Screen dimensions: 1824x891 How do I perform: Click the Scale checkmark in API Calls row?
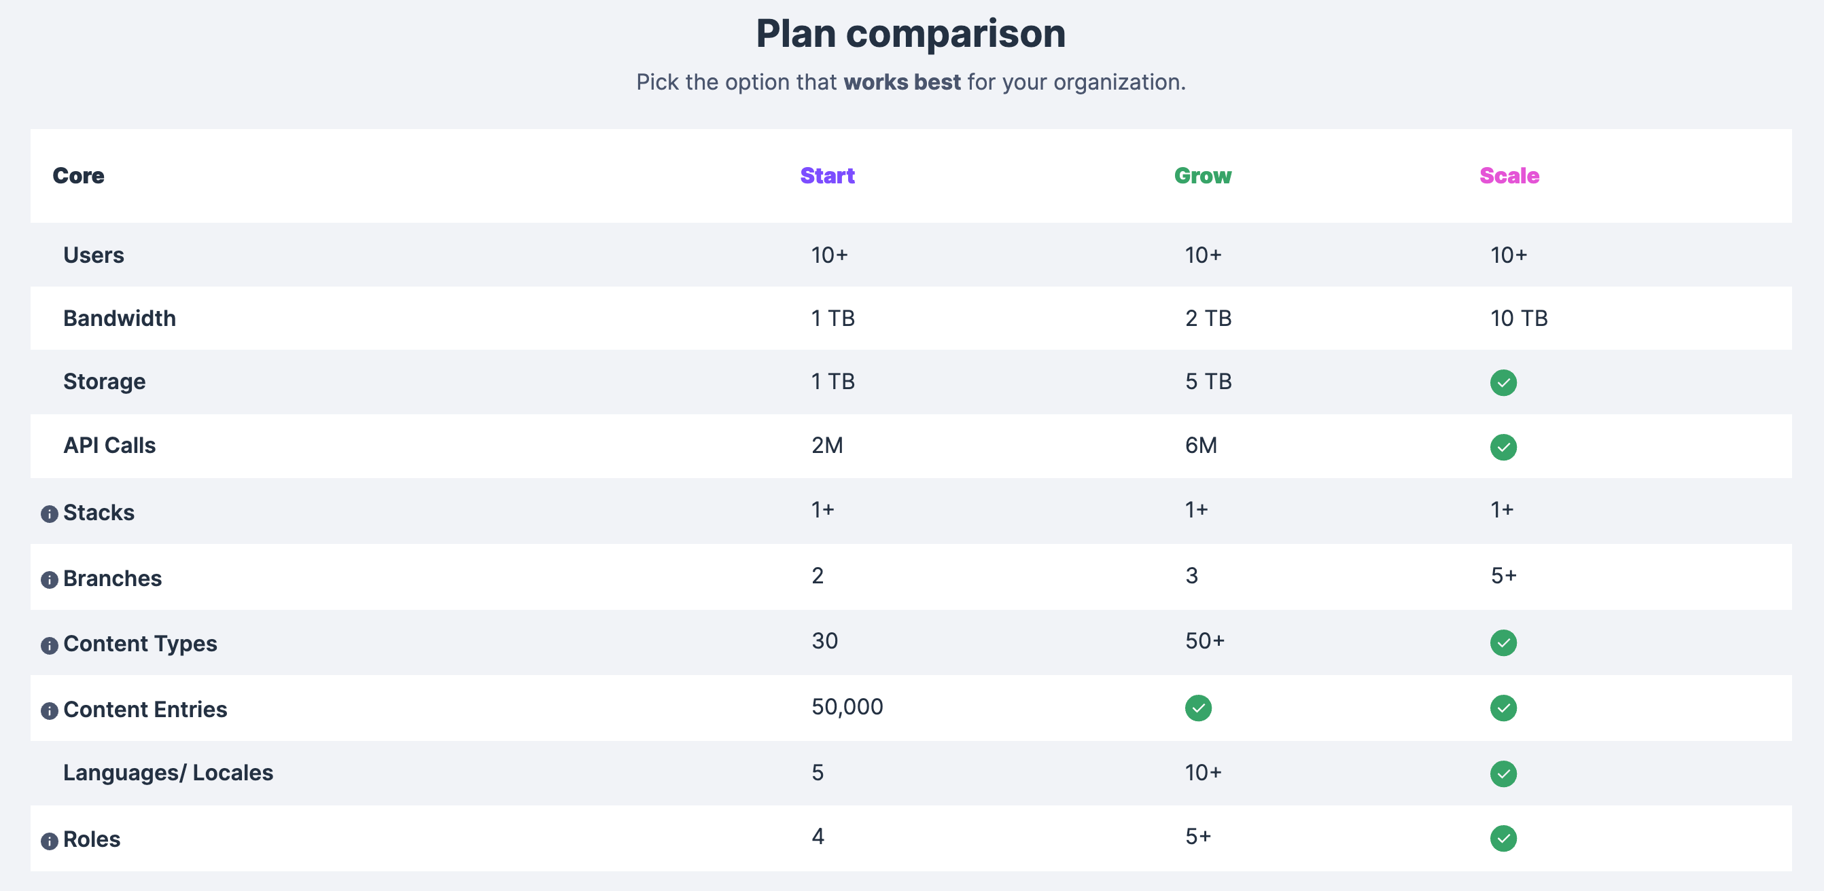(1503, 448)
